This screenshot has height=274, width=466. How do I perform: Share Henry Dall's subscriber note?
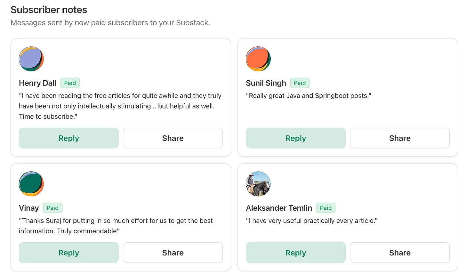coord(173,138)
